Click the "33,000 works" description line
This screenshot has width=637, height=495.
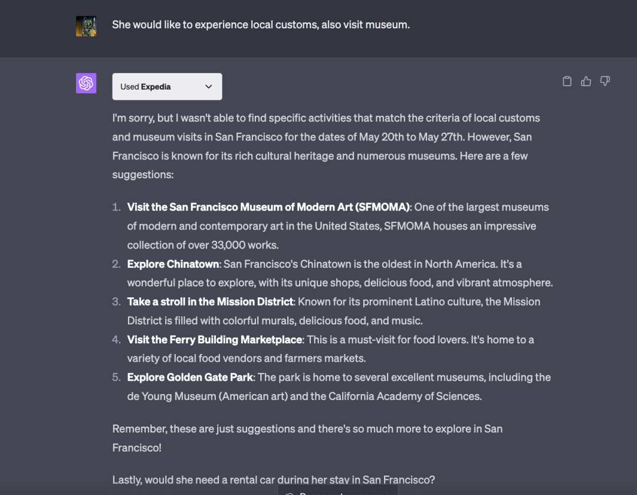pos(203,245)
